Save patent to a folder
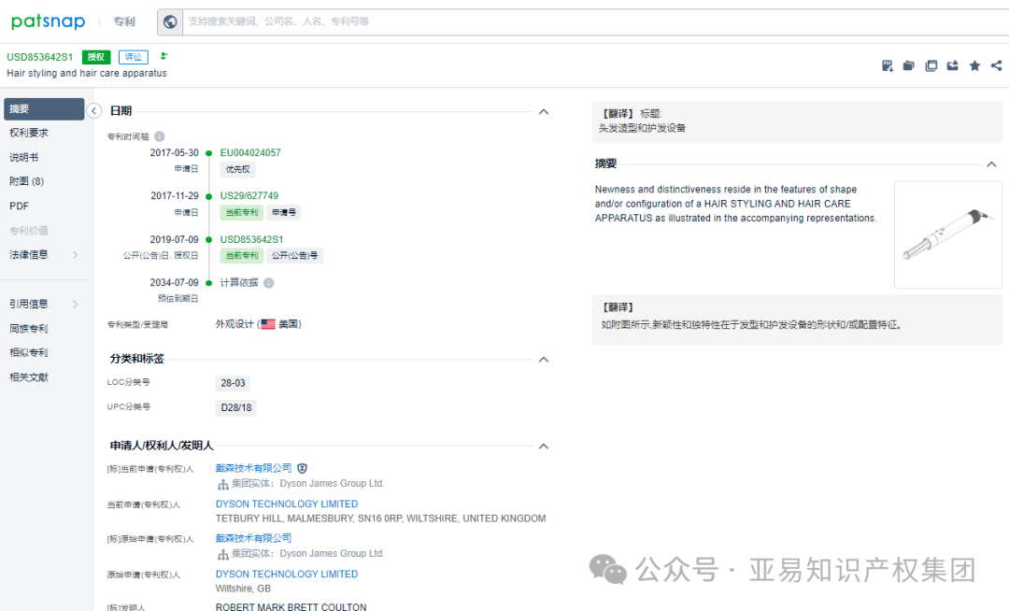The height and width of the screenshot is (611, 1009). click(x=909, y=65)
